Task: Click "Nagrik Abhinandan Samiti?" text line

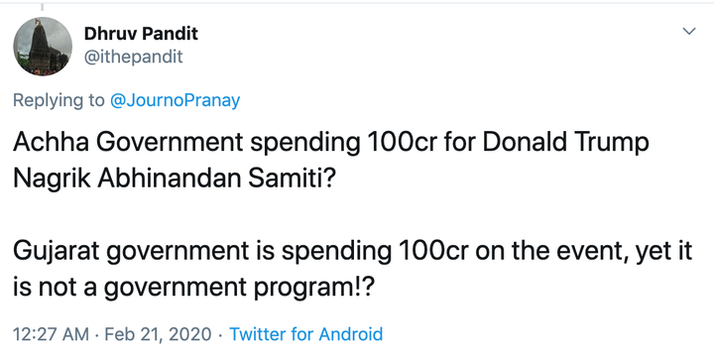Action: click(x=174, y=179)
